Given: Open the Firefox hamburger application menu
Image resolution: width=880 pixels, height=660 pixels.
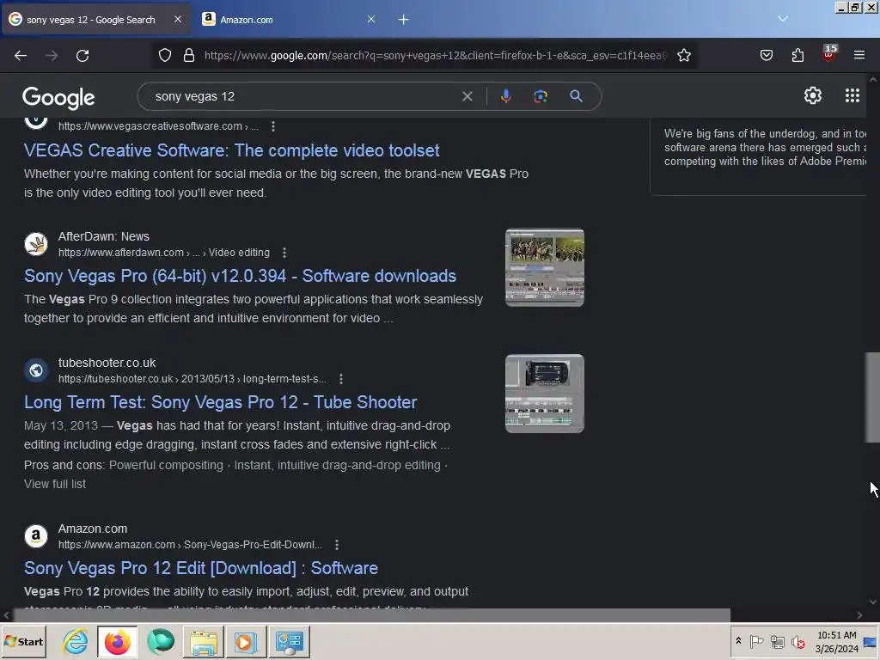Looking at the screenshot, I should (859, 56).
